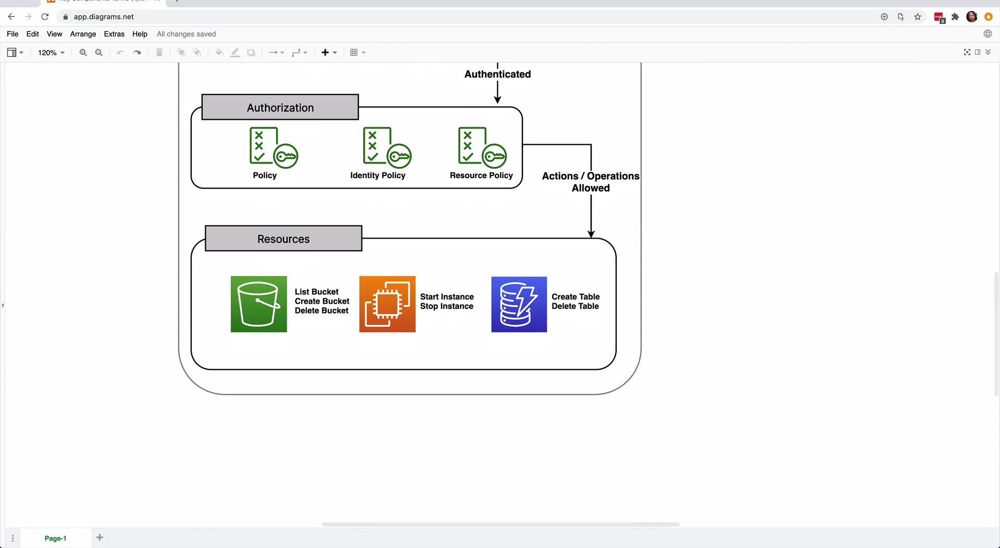Undo the last change
The height and width of the screenshot is (548, 1000).
coord(120,53)
